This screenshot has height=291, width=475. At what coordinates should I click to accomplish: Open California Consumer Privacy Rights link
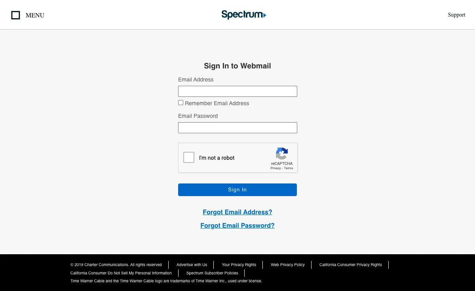pos(351,265)
